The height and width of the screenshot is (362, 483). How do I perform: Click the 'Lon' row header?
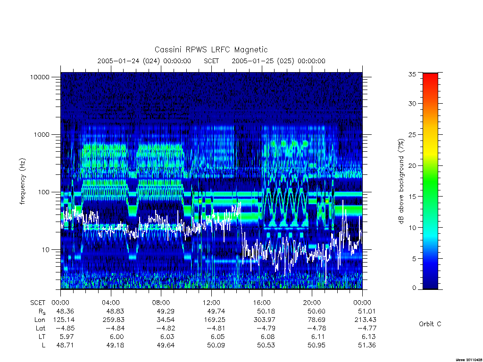(40, 320)
